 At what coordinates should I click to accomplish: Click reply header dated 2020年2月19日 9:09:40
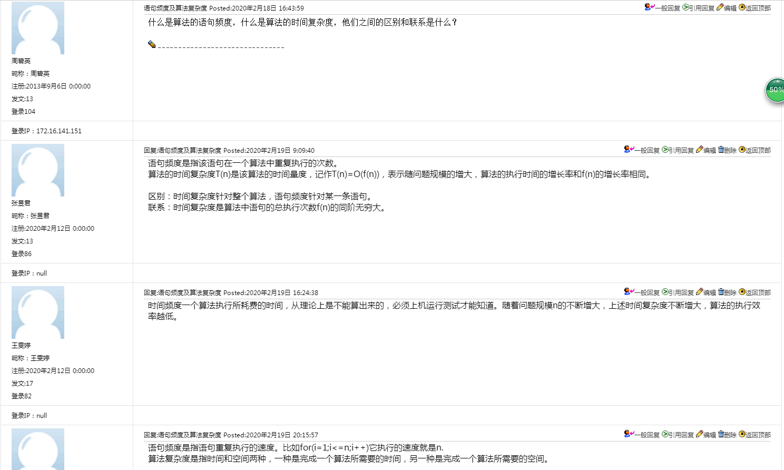coord(229,151)
